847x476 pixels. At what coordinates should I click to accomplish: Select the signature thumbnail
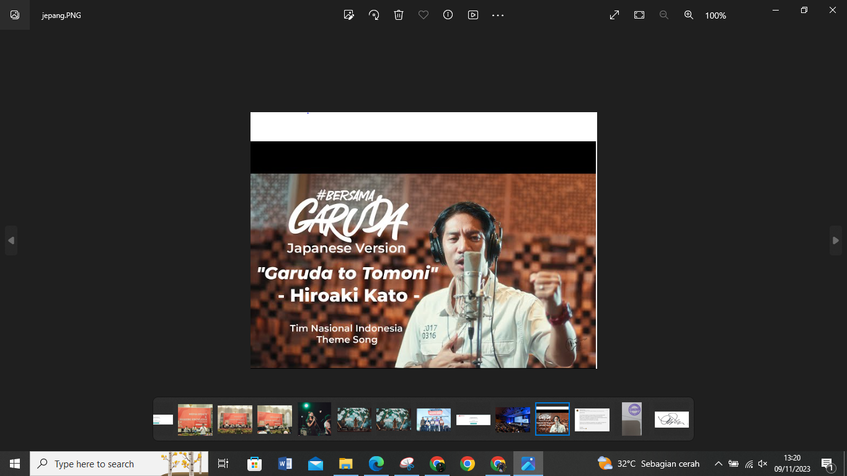[x=672, y=420]
